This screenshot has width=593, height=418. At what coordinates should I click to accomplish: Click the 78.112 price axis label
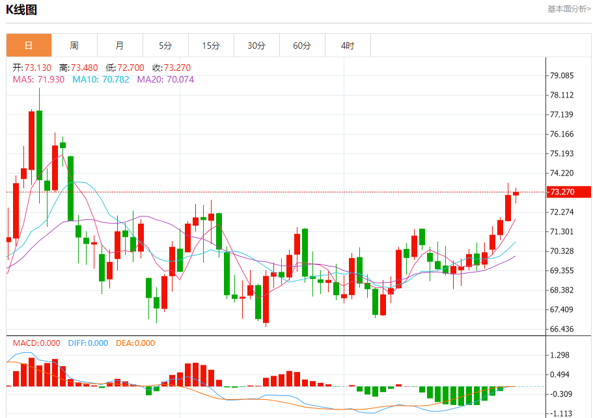(x=562, y=95)
